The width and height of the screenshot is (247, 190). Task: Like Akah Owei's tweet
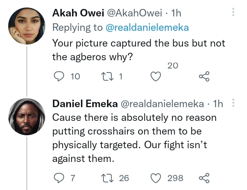click(x=156, y=77)
